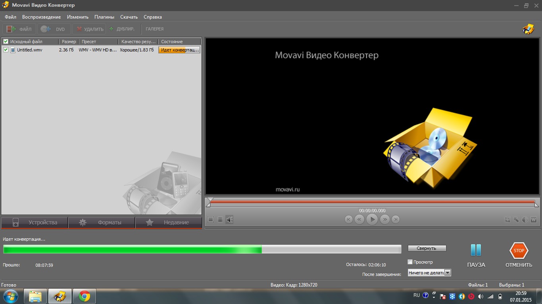This screenshot has width=542, height=304.
Task: Open the Плагины menu
Action: [x=104, y=17]
